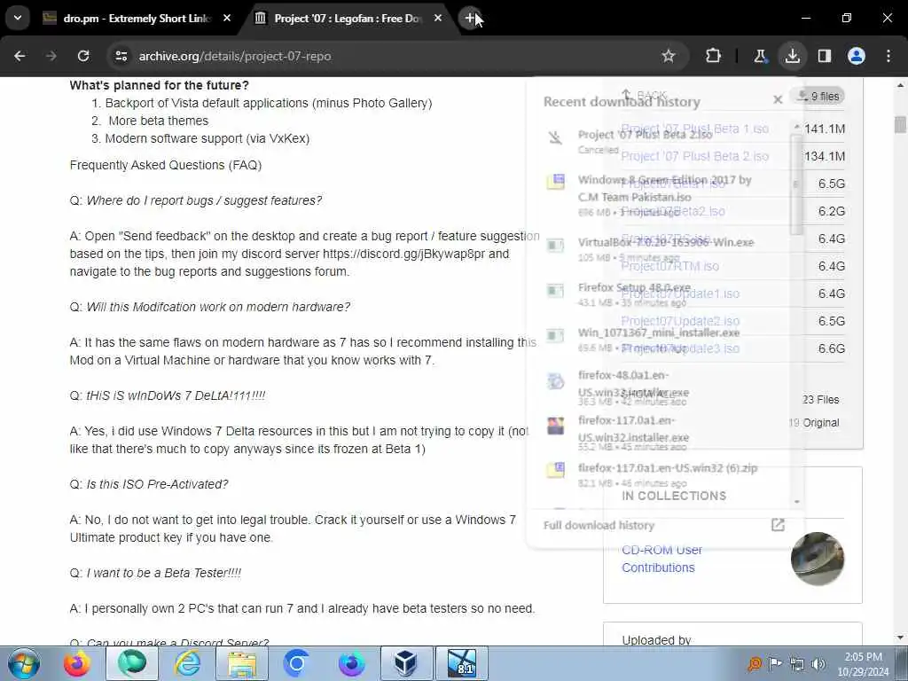Click the 9 files download pill
The width and height of the screenshot is (908, 681).
[x=818, y=96]
